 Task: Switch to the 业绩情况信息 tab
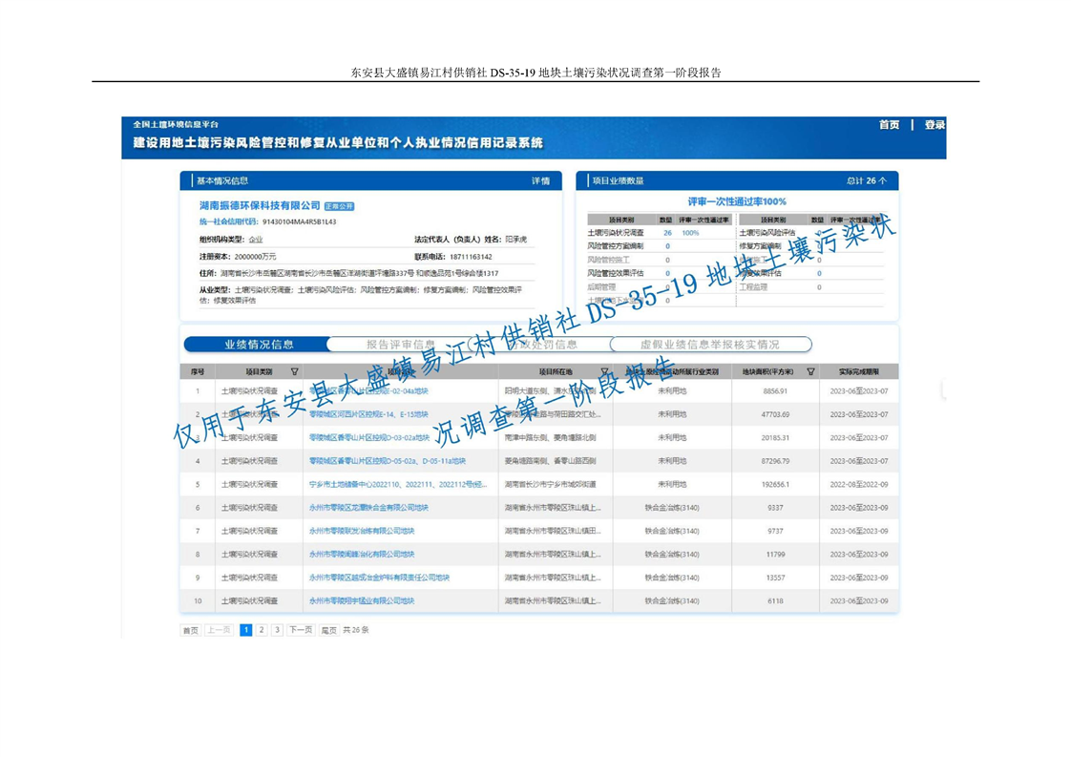[259, 345]
